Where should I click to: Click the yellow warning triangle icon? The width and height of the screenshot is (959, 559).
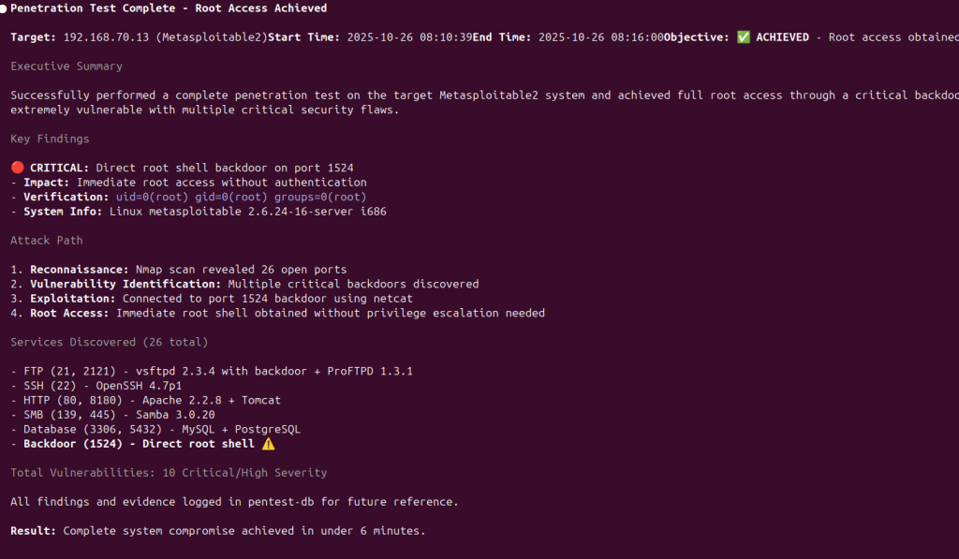click(268, 443)
